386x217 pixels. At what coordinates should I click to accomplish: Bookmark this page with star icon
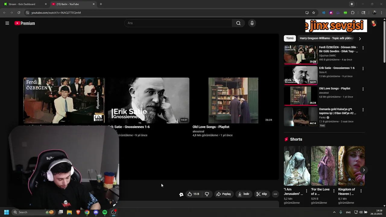click(314, 13)
